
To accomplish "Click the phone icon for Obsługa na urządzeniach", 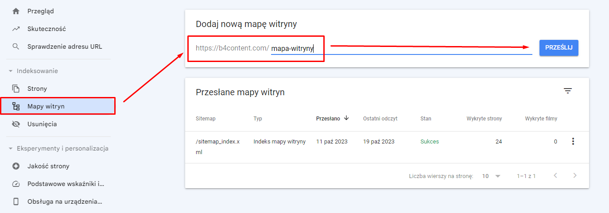I will (16, 201).
